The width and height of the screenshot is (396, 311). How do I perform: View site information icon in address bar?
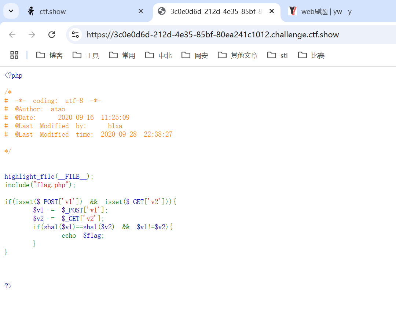pyautogui.click(x=75, y=34)
